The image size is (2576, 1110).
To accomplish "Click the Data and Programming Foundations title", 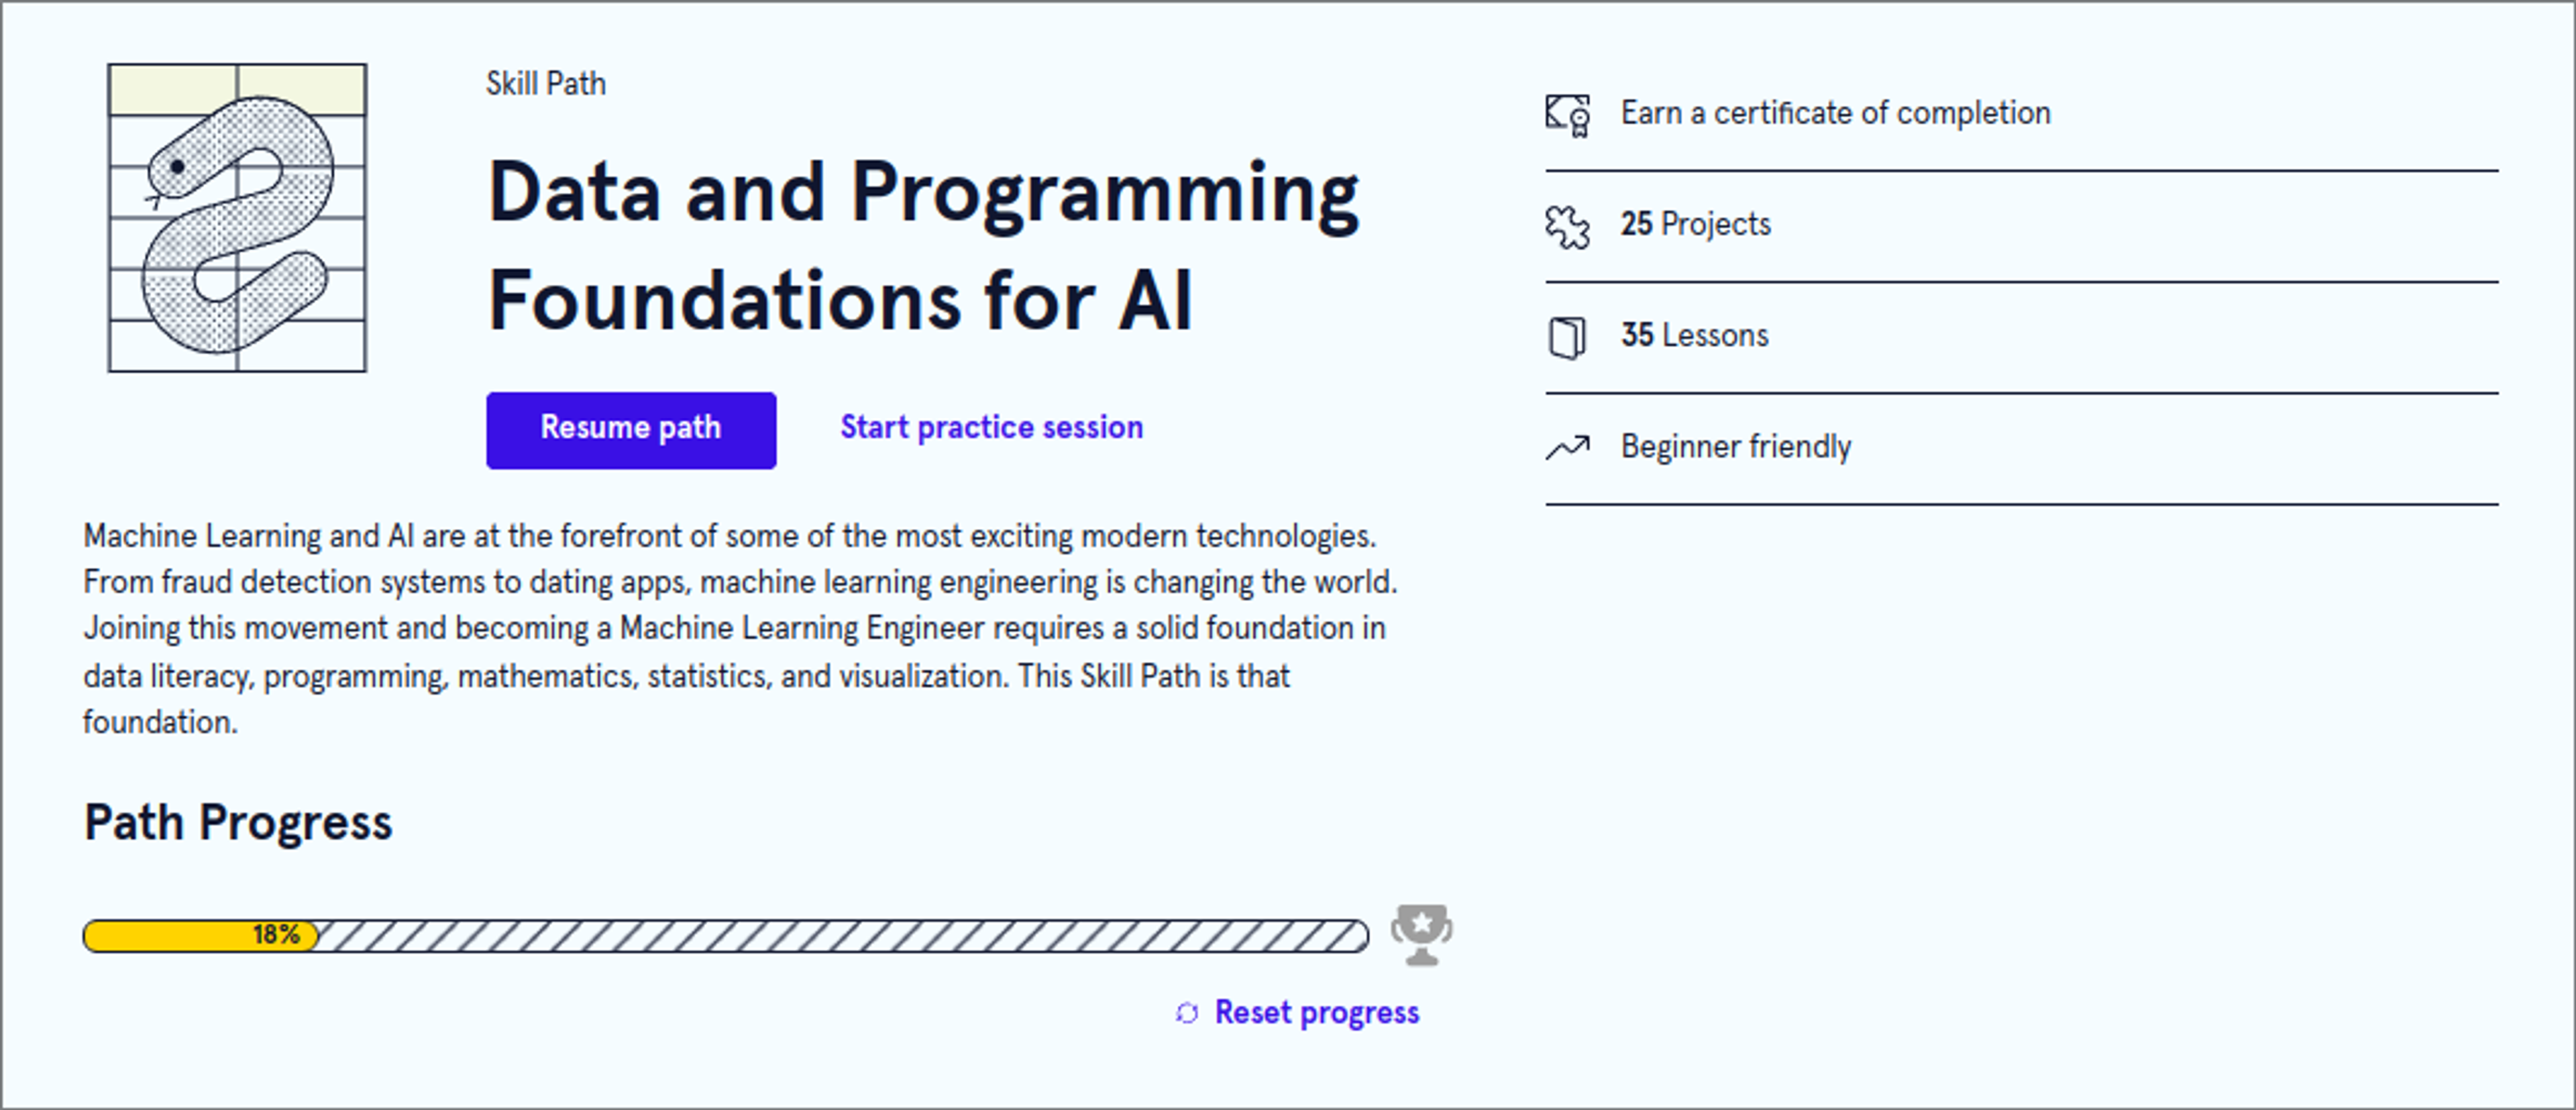I will (x=922, y=246).
